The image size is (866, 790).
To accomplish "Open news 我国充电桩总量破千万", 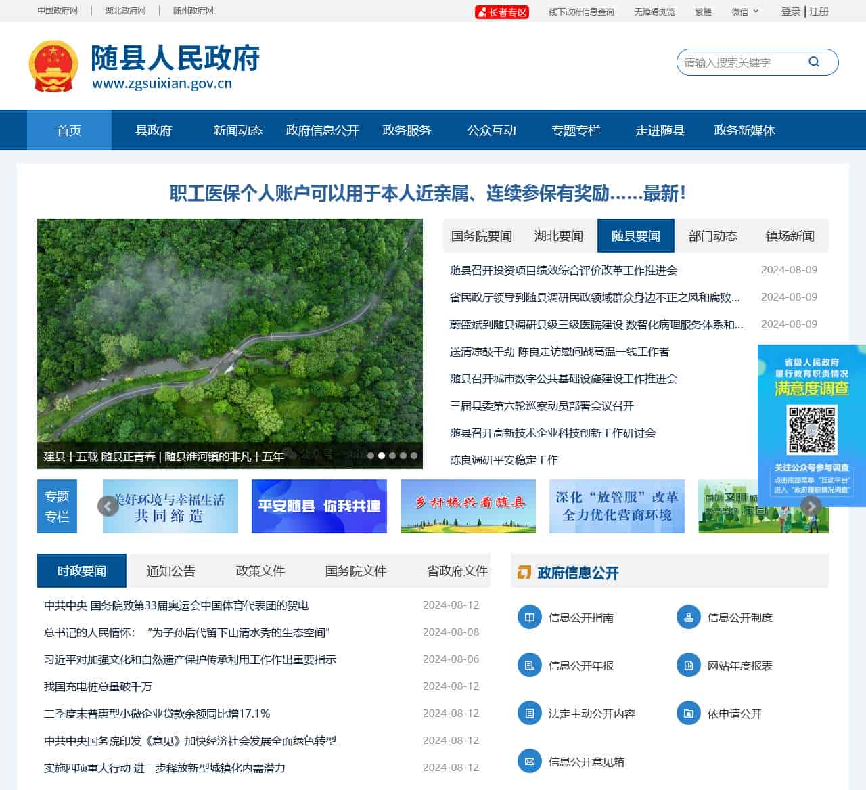I will click(x=98, y=686).
